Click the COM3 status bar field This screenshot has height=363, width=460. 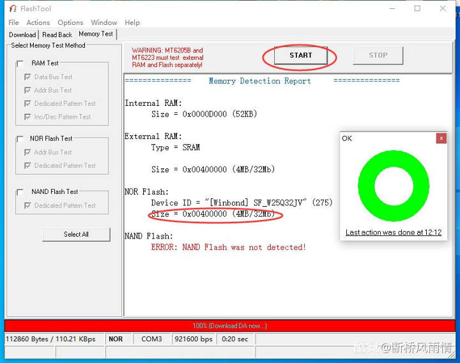(x=151, y=339)
